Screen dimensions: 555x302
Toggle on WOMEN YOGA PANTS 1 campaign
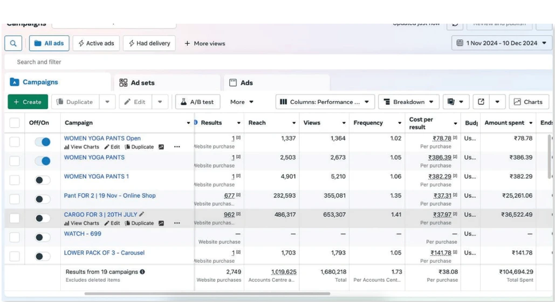click(x=43, y=180)
